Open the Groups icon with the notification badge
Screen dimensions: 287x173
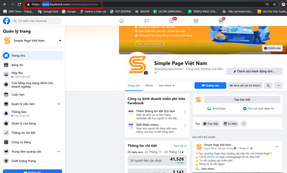tap(221, 21)
